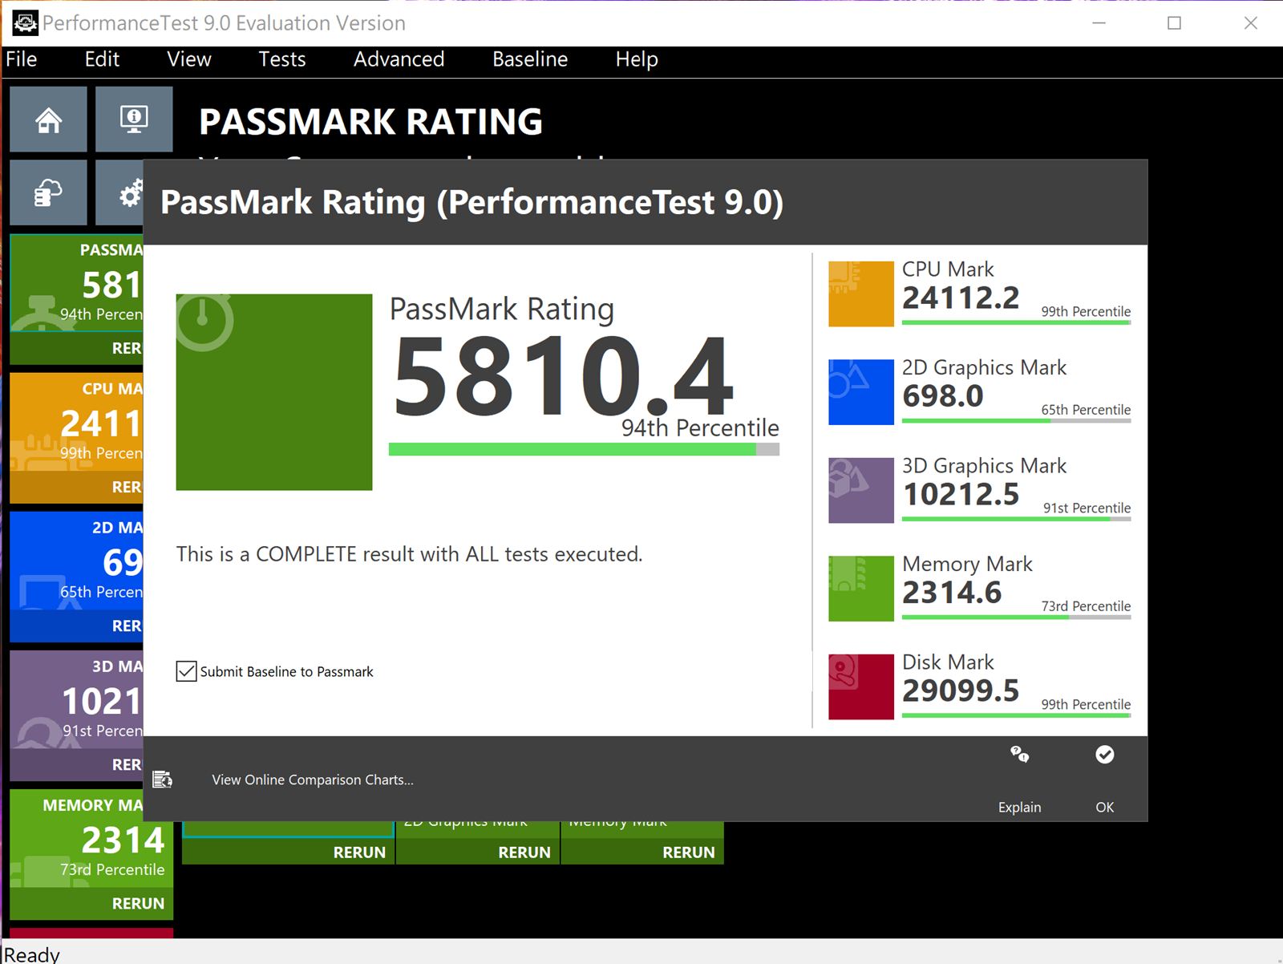Click the large green PassMark stopwatch tile

pyautogui.click(x=274, y=392)
